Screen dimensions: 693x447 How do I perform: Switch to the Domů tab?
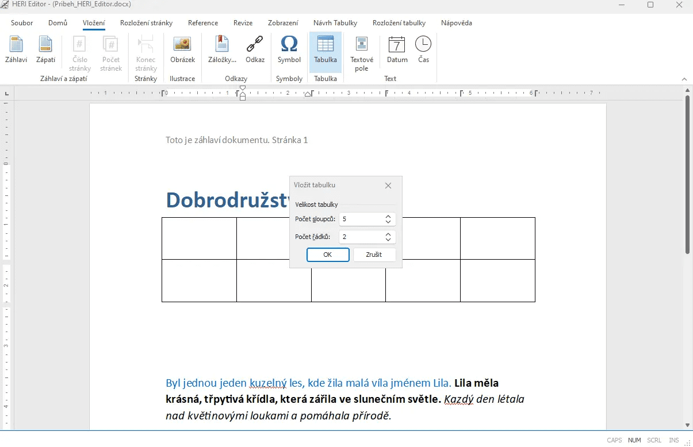click(x=58, y=23)
